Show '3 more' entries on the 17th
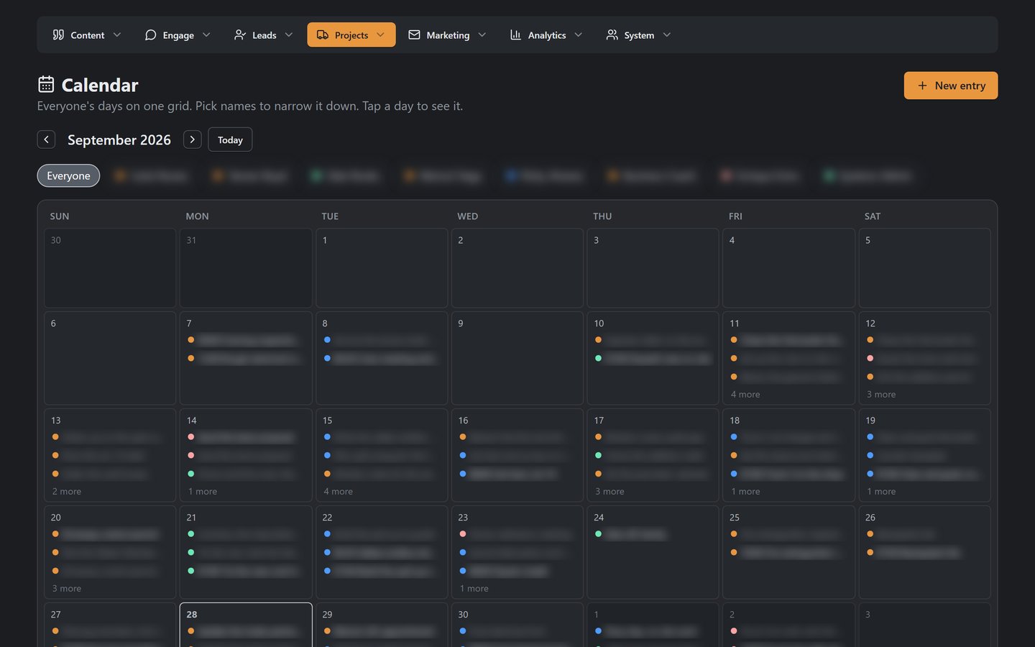 coord(609,491)
